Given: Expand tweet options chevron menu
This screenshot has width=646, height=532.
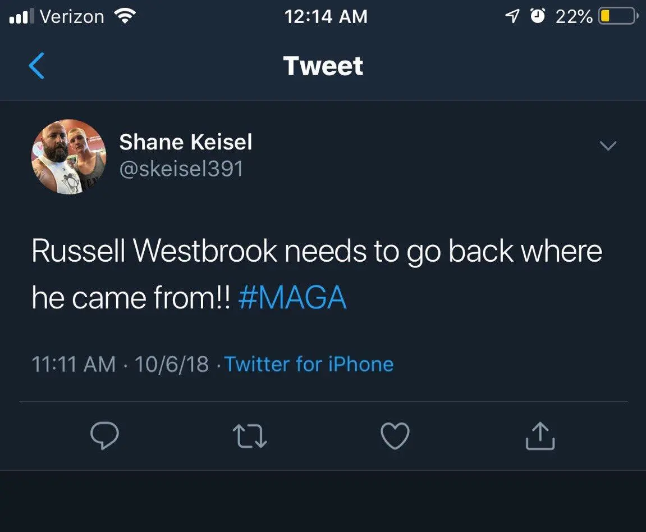Looking at the screenshot, I should click(x=608, y=146).
